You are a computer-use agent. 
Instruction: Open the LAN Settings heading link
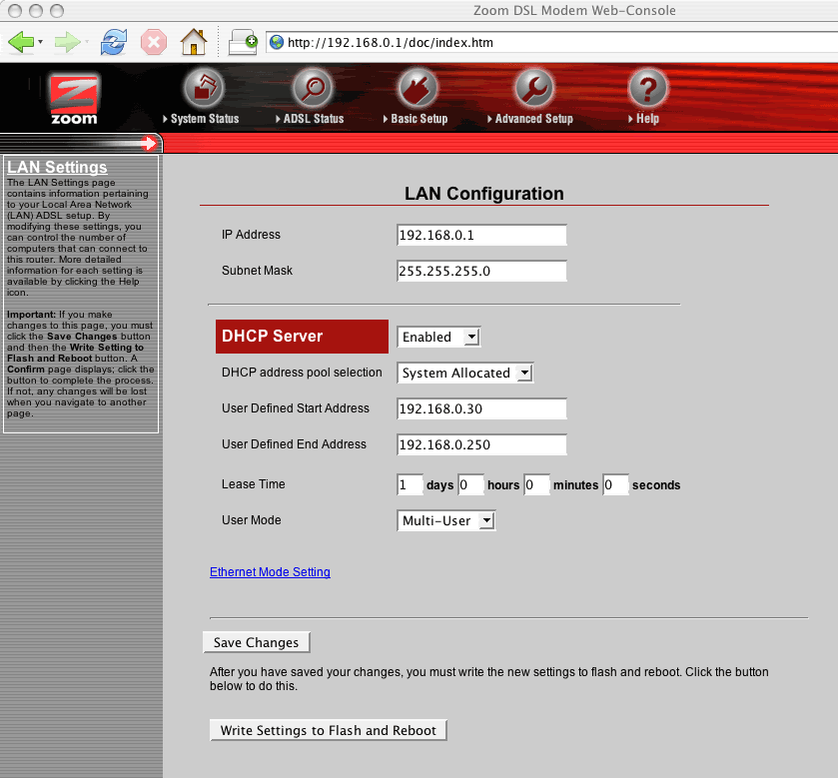57,167
